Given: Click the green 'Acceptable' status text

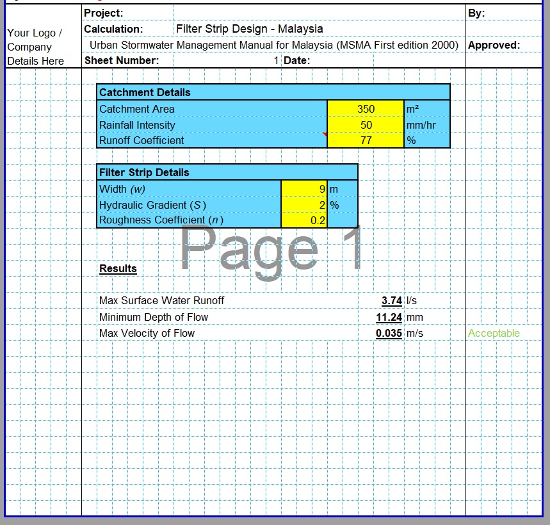Looking at the screenshot, I should coord(494,333).
